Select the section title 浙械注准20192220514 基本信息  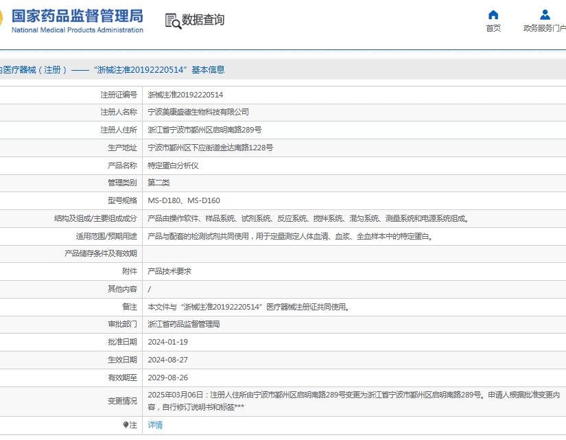tap(159, 70)
